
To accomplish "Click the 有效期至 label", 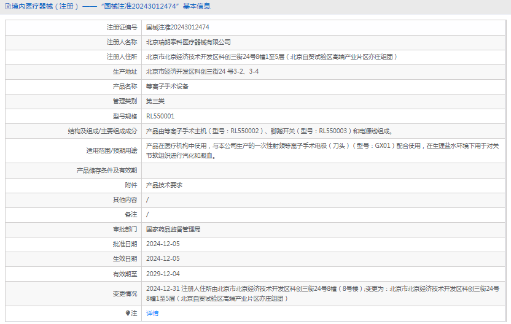I will tap(125, 274).
